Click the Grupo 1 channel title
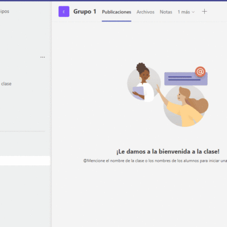This screenshot has width=227, height=227. (85, 12)
